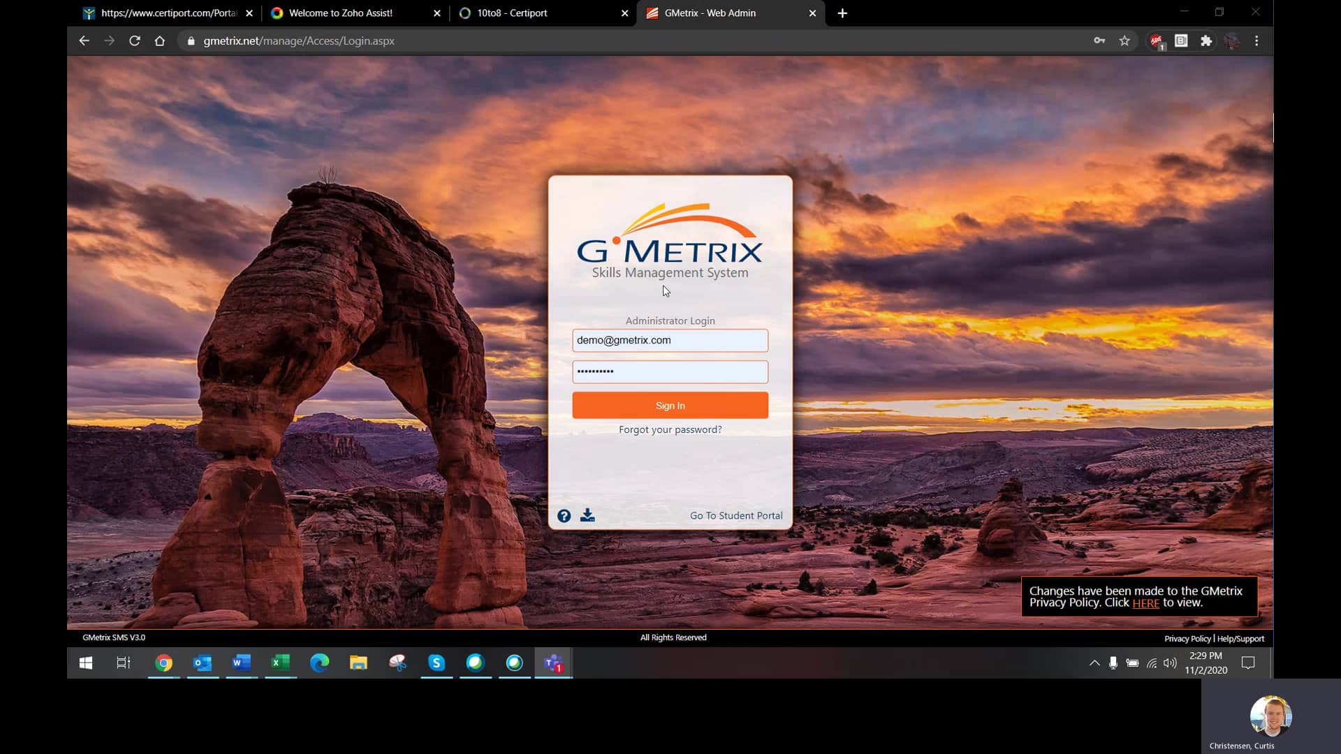Screen dimensions: 1341x754
Task: Open saved password key icon
Action: (1099, 41)
